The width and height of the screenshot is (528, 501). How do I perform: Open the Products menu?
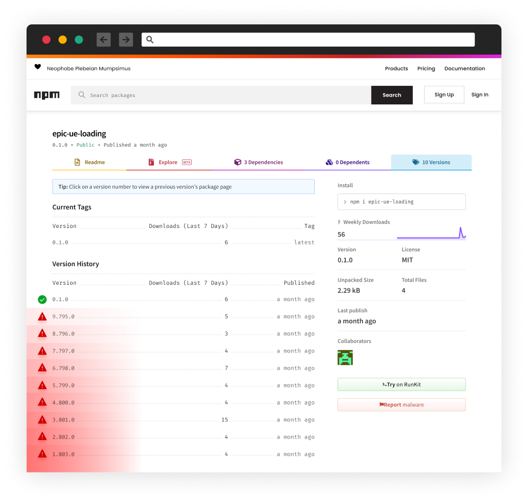396,68
